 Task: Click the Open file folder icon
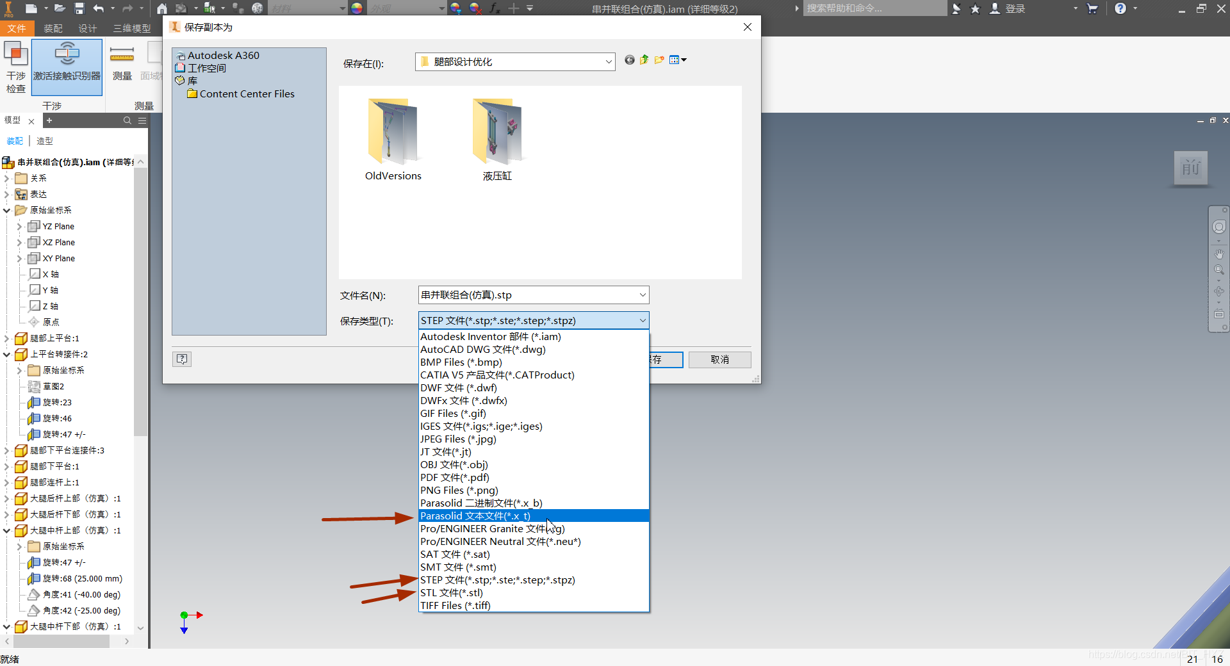(x=60, y=8)
